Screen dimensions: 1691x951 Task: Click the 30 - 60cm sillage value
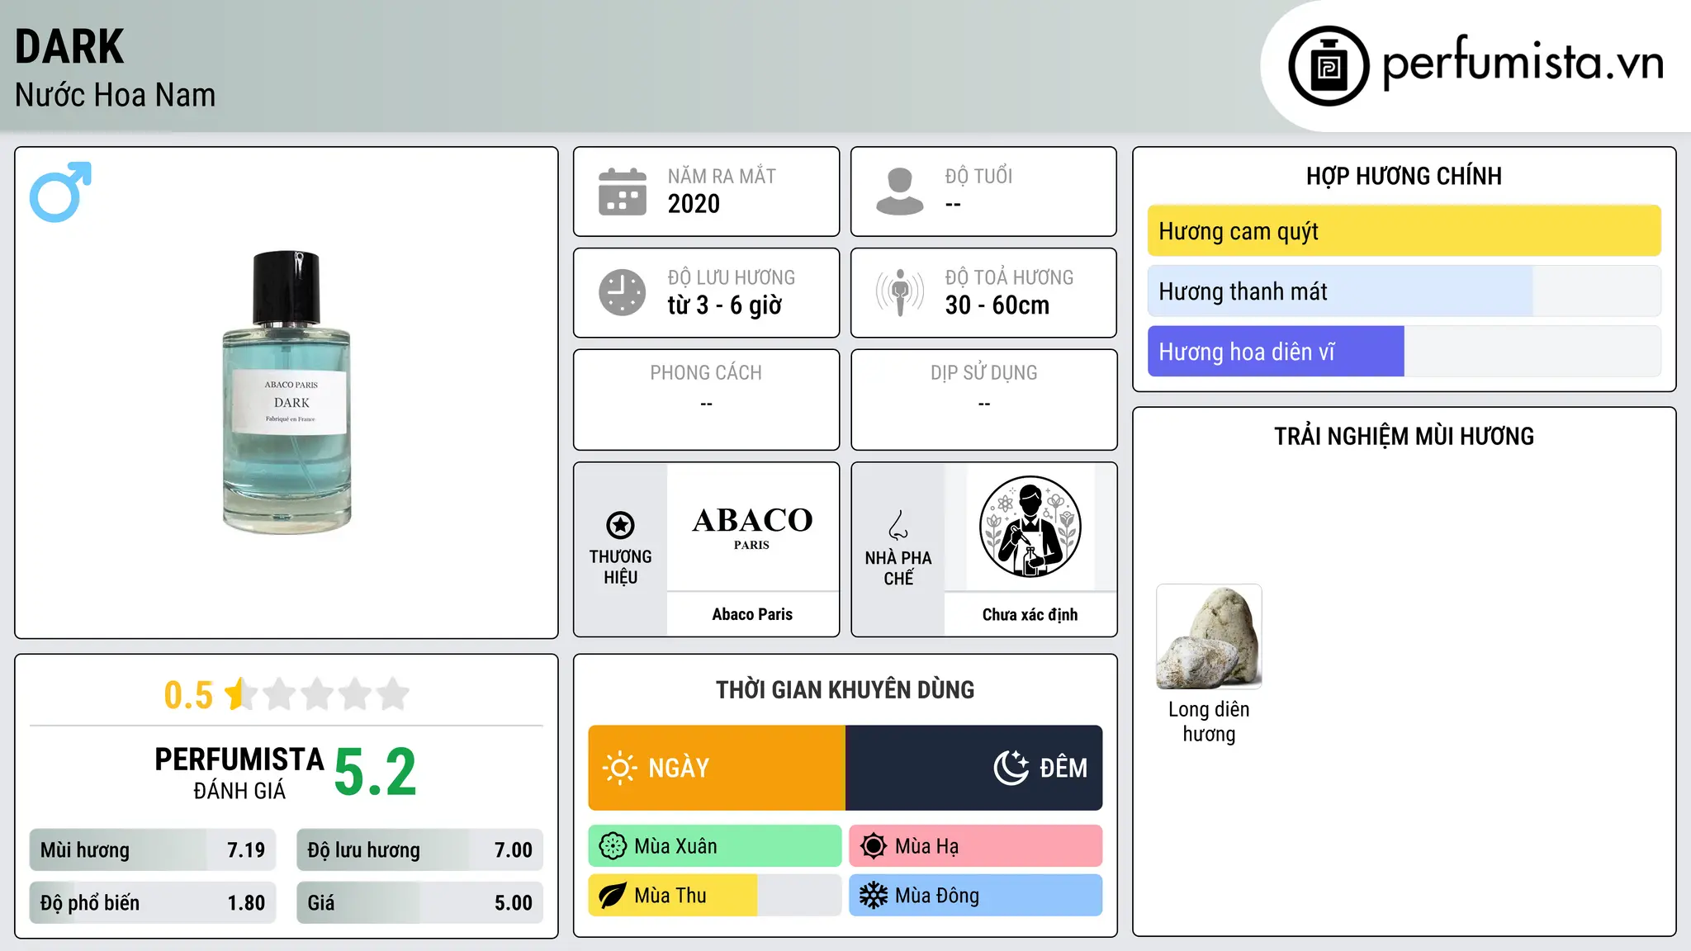pyautogui.click(x=997, y=305)
